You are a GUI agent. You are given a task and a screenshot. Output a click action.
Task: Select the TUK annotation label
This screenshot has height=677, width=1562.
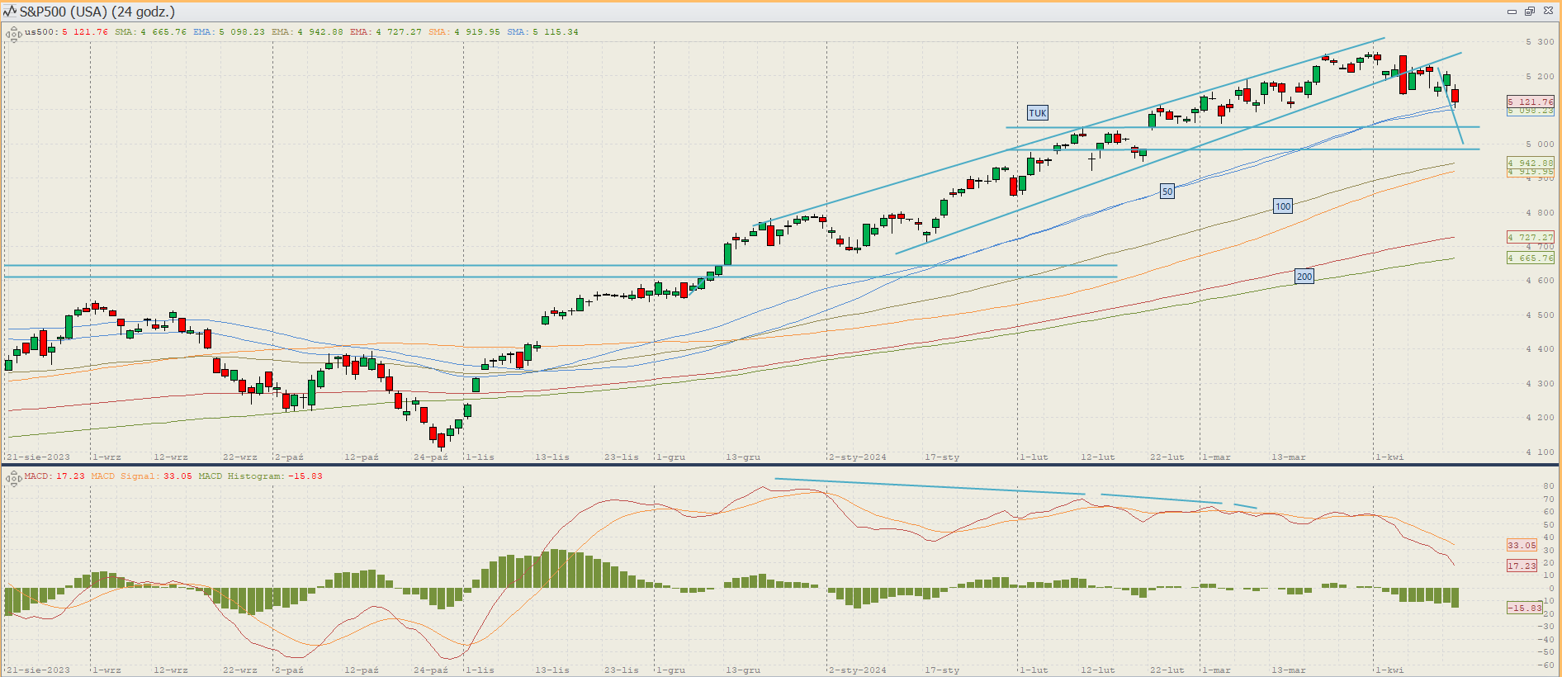click(x=1037, y=113)
